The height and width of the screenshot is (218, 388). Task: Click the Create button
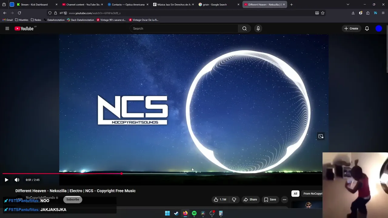pyautogui.click(x=351, y=28)
